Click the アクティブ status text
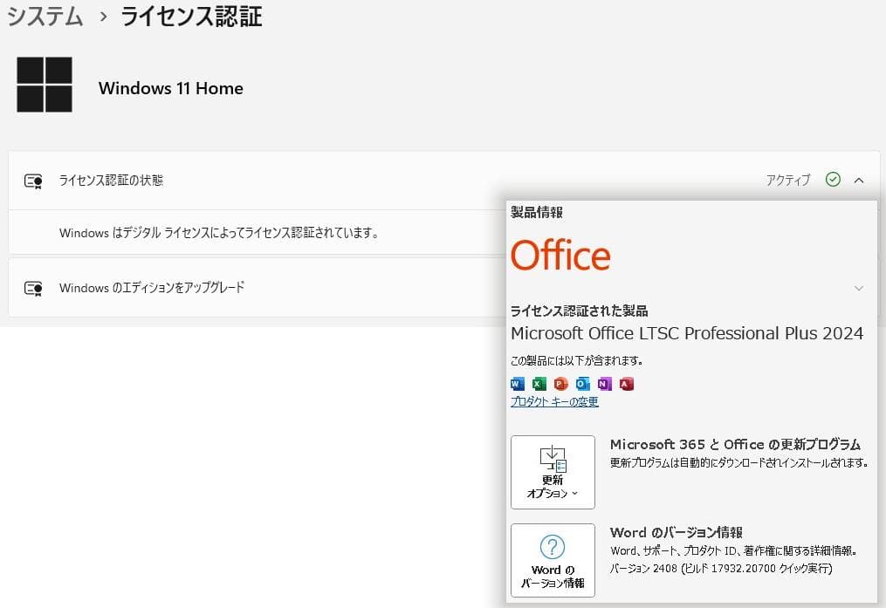Viewport: 886px width, 608px height. tap(788, 180)
